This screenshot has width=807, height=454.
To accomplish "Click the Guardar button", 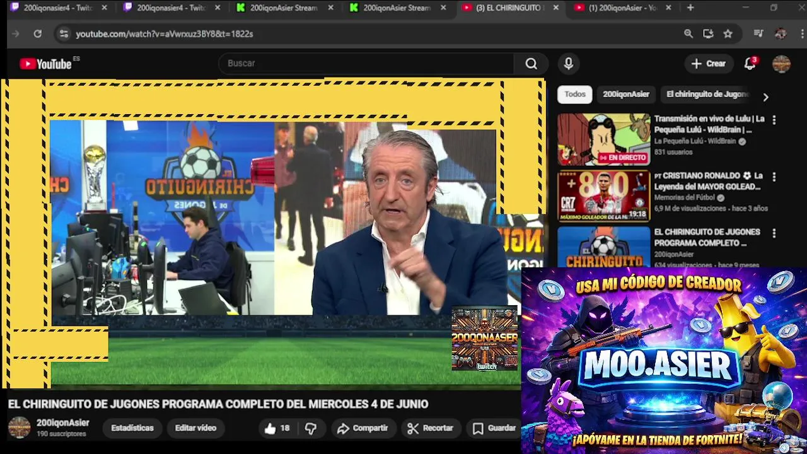I will [495, 428].
